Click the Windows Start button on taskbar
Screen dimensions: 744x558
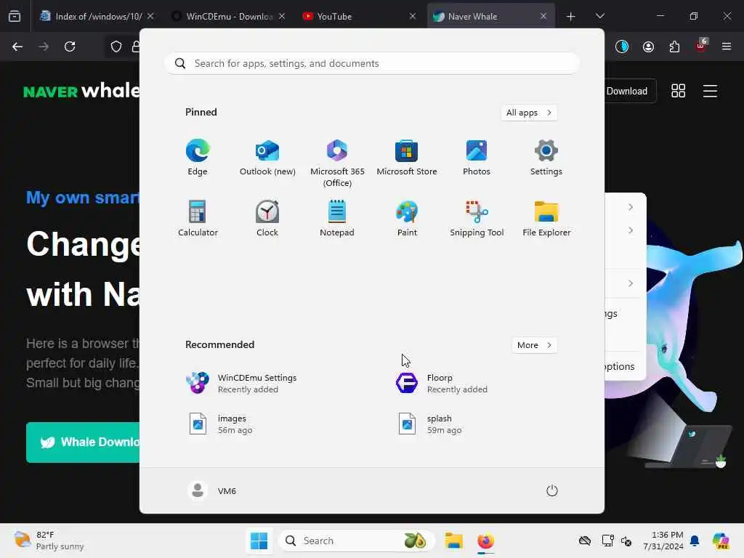pos(259,541)
